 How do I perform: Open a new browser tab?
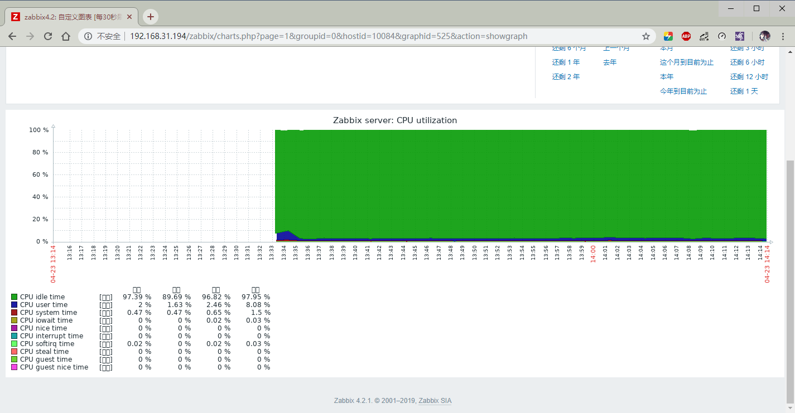coord(151,17)
